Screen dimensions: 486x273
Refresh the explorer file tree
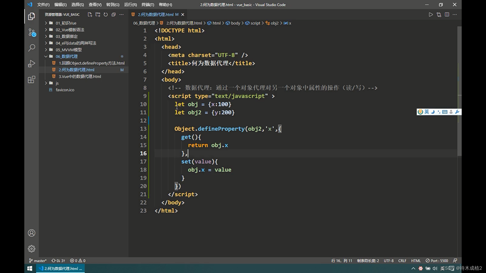tap(106, 14)
